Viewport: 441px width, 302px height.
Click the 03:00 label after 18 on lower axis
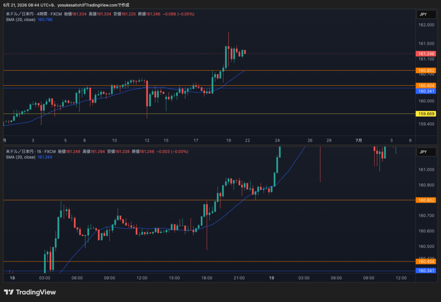44,278
